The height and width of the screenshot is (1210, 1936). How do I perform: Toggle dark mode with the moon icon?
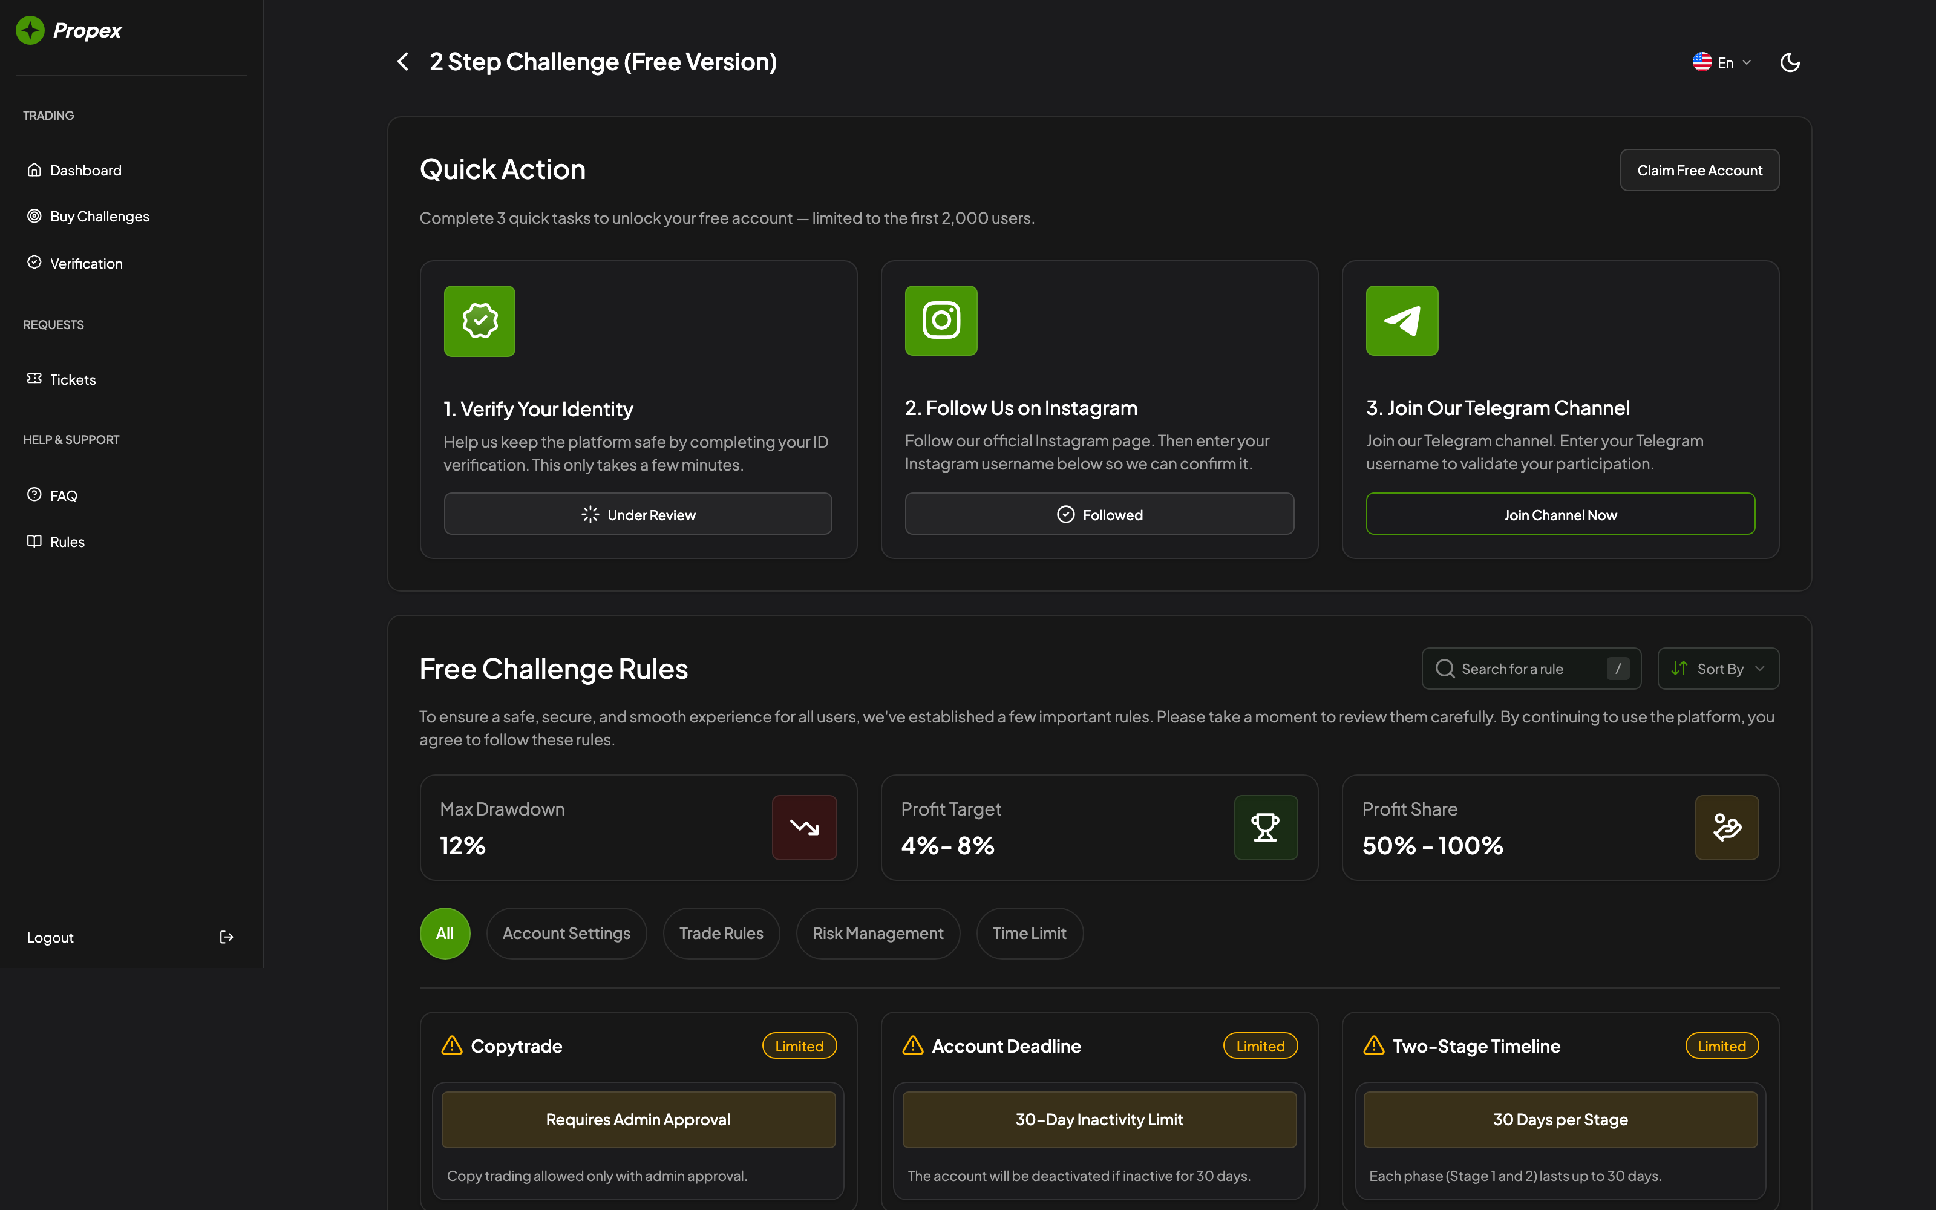coord(1790,62)
